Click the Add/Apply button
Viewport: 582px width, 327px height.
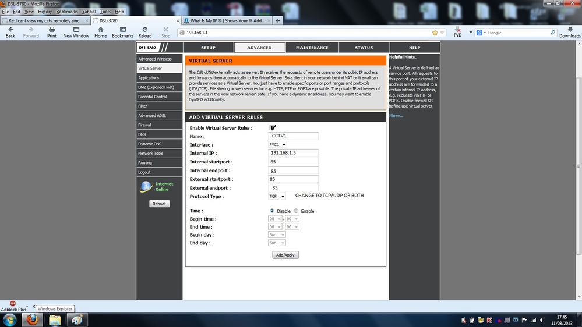(x=285, y=255)
